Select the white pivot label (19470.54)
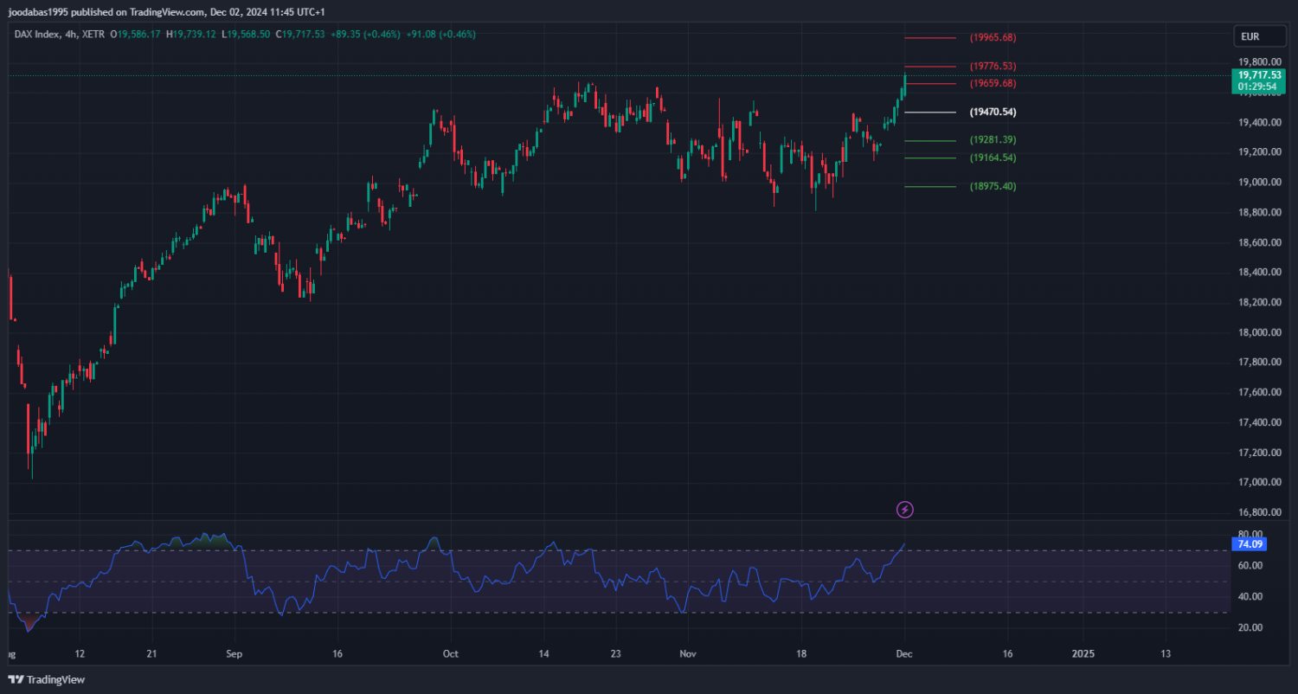1298x694 pixels. (x=993, y=112)
